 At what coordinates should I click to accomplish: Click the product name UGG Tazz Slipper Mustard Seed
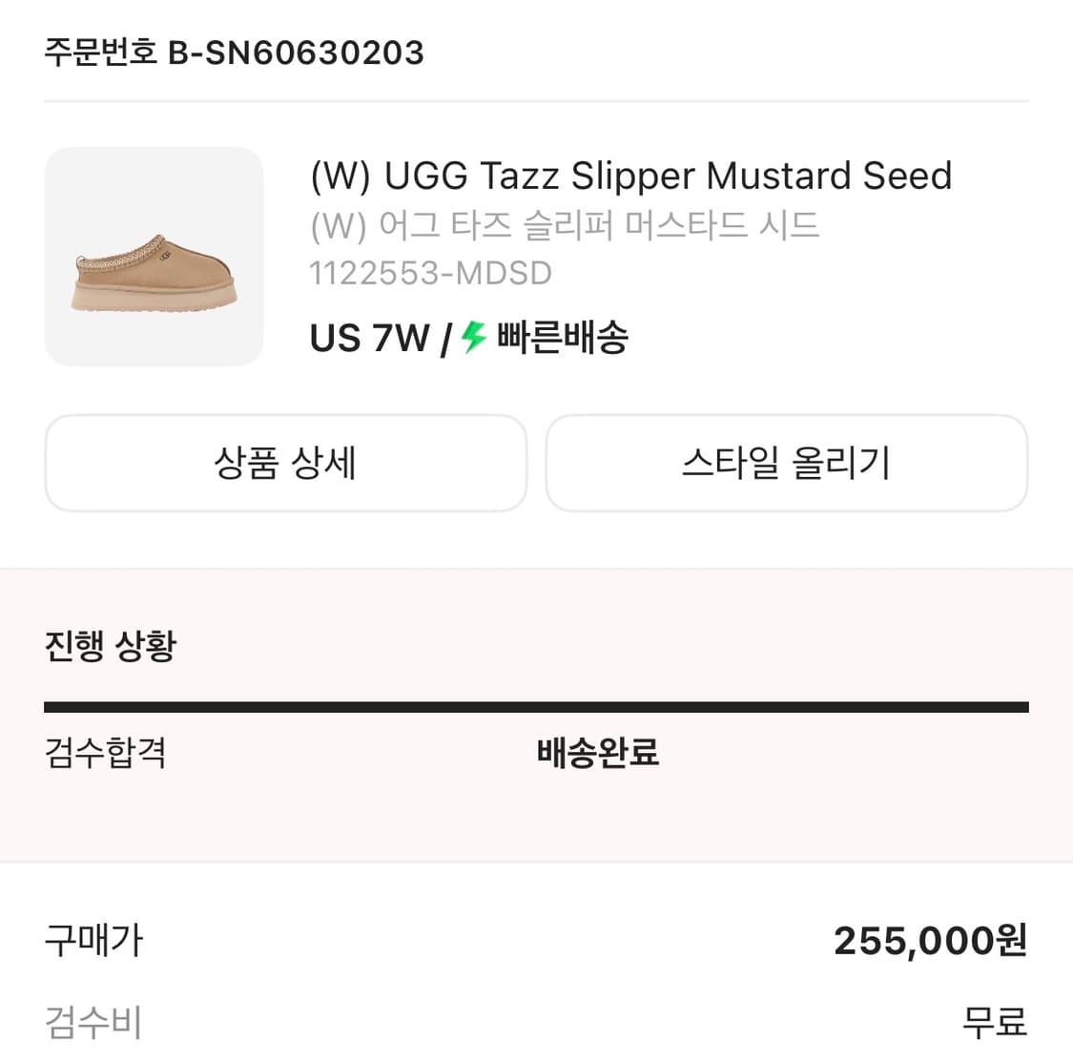[629, 176]
